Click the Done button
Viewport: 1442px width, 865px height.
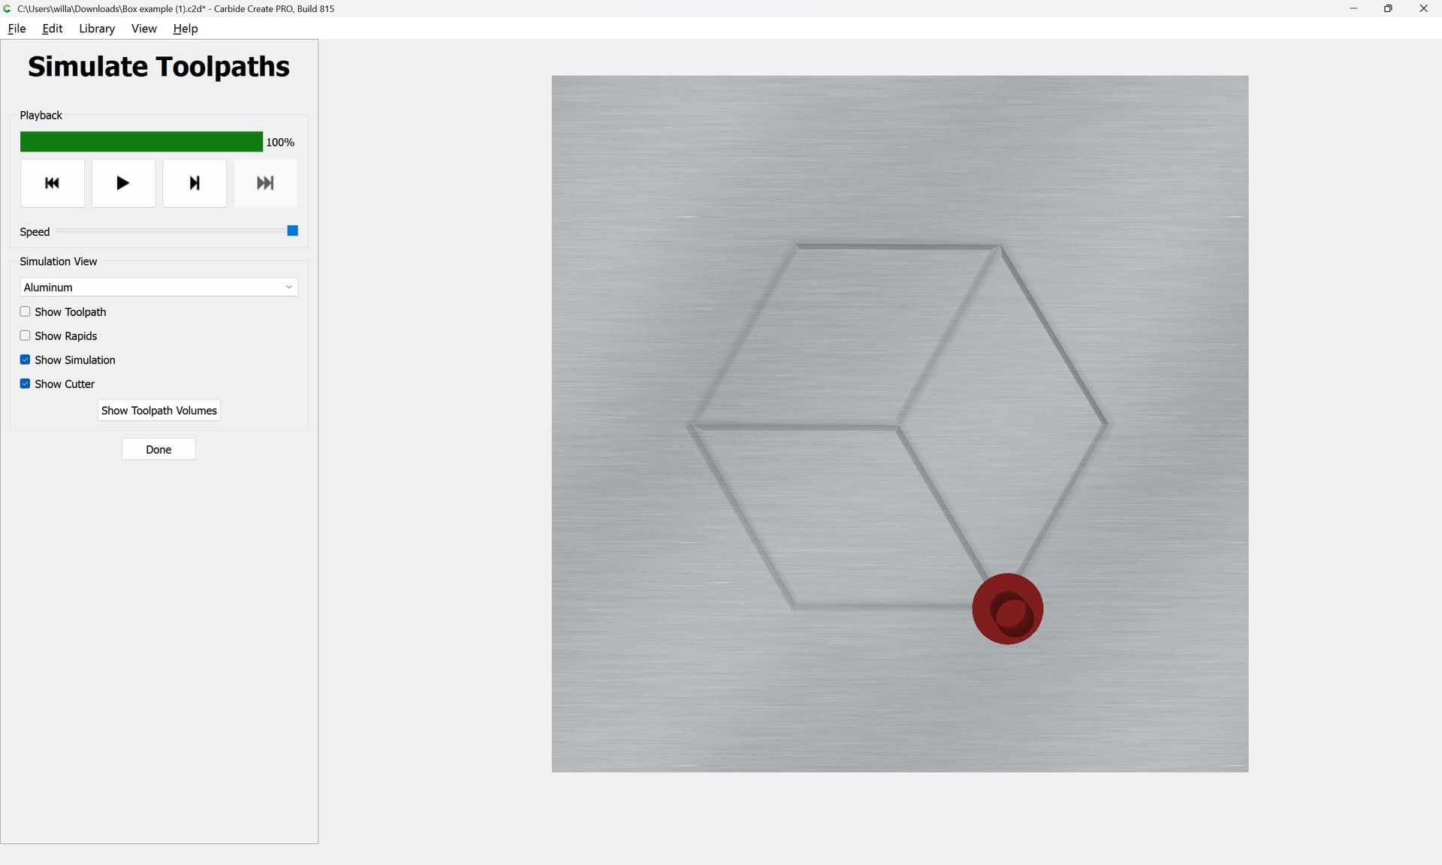coord(158,449)
